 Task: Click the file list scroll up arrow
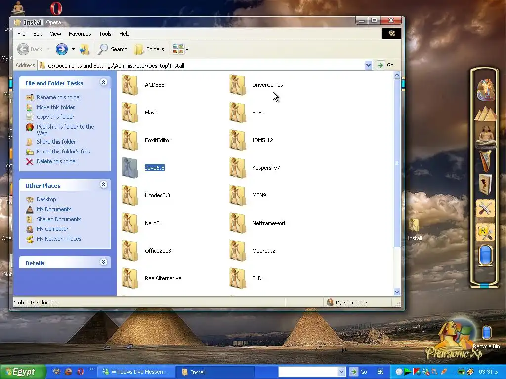(397, 75)
